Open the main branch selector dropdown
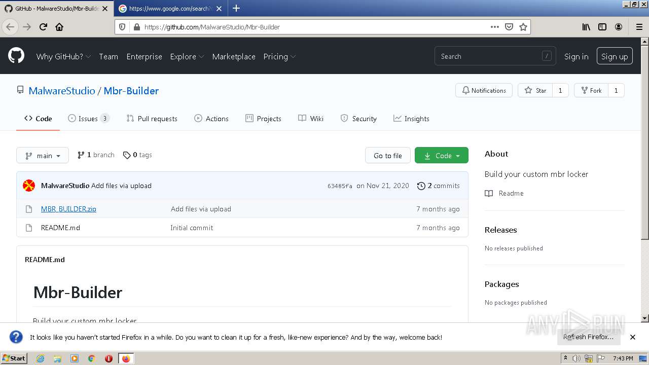 43,156
